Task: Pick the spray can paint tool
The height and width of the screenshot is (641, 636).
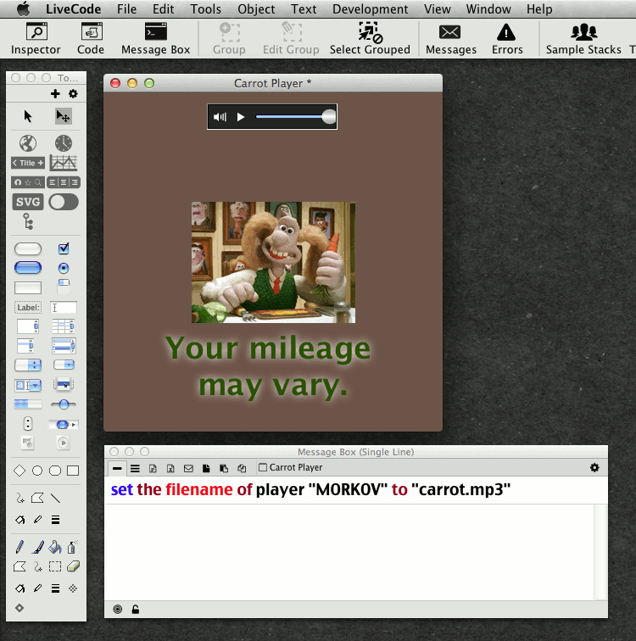Action: [x=73, y=548]
